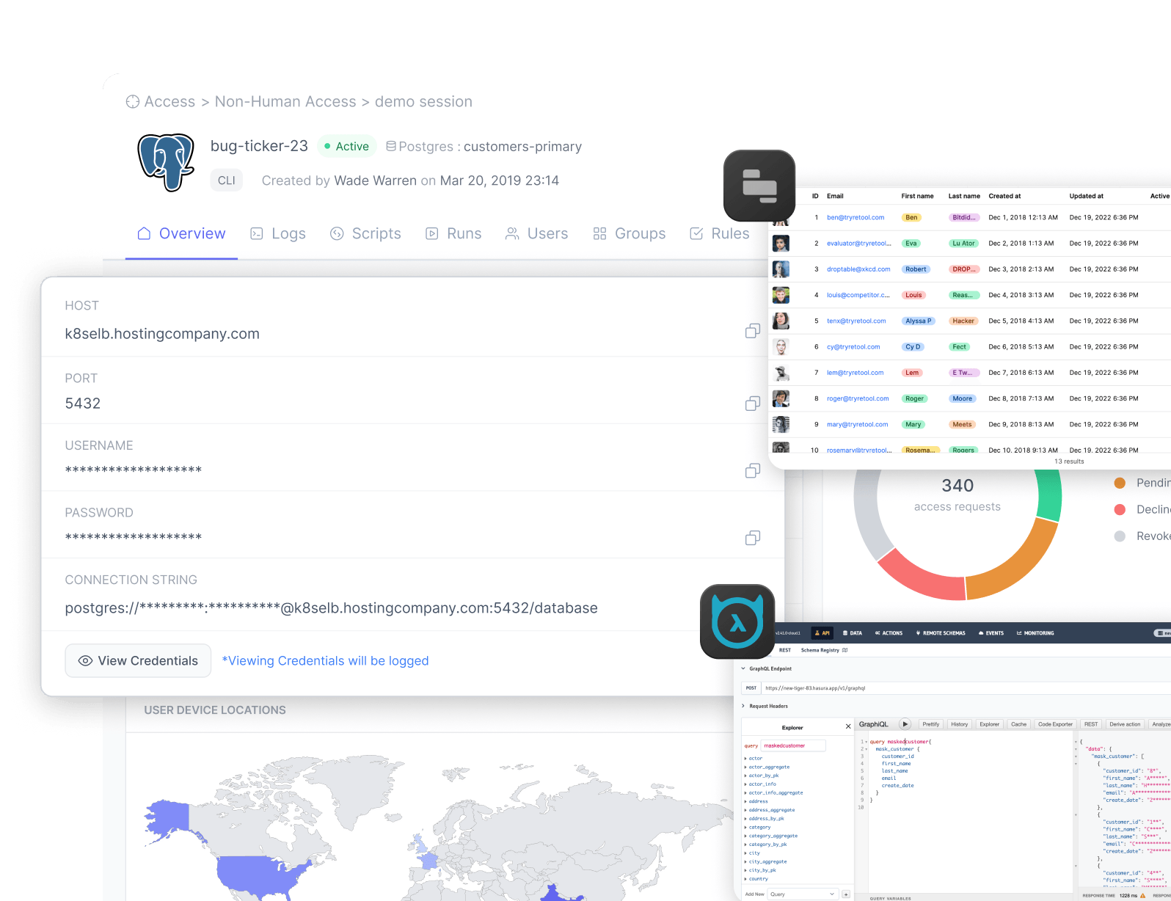Click the dark Retool app icon
1171x901 pixels.
coord(759,186)
